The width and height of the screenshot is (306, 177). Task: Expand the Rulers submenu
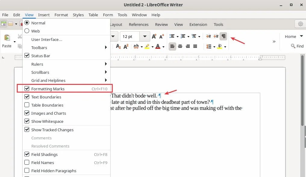point(37,64)
